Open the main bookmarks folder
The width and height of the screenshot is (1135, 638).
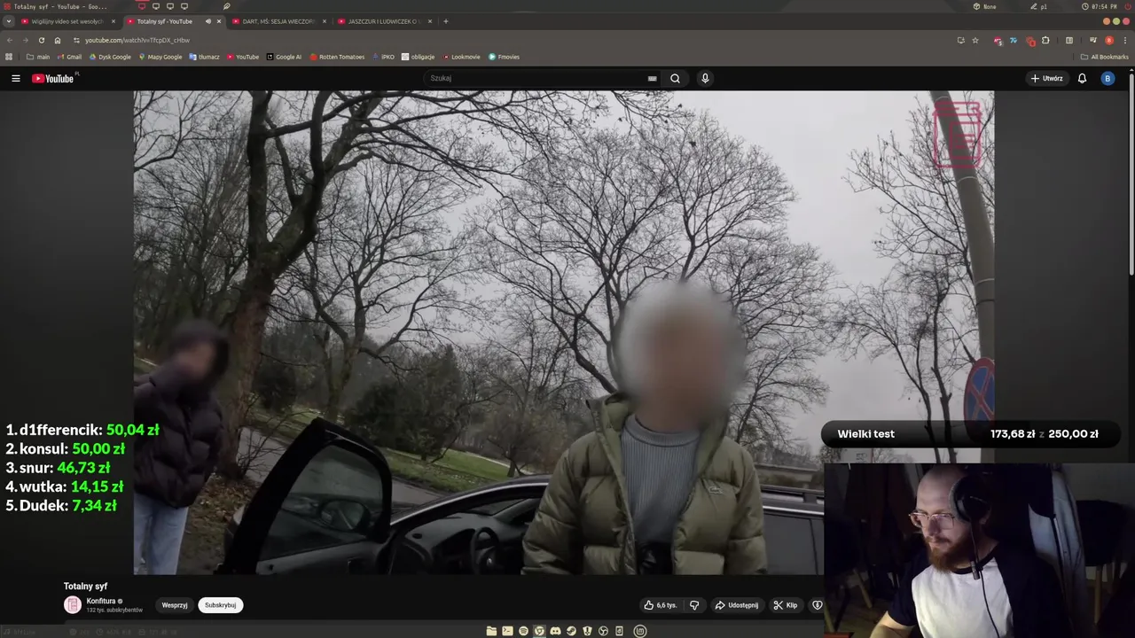[38, 57]
